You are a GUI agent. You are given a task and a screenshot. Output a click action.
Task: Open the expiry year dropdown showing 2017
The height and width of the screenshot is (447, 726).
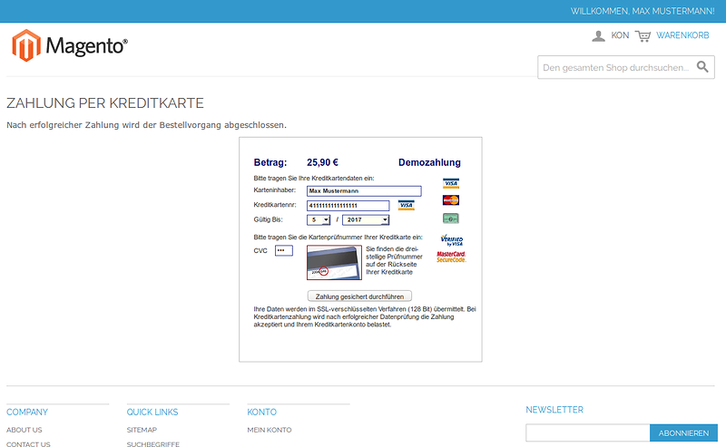[366, 219]
